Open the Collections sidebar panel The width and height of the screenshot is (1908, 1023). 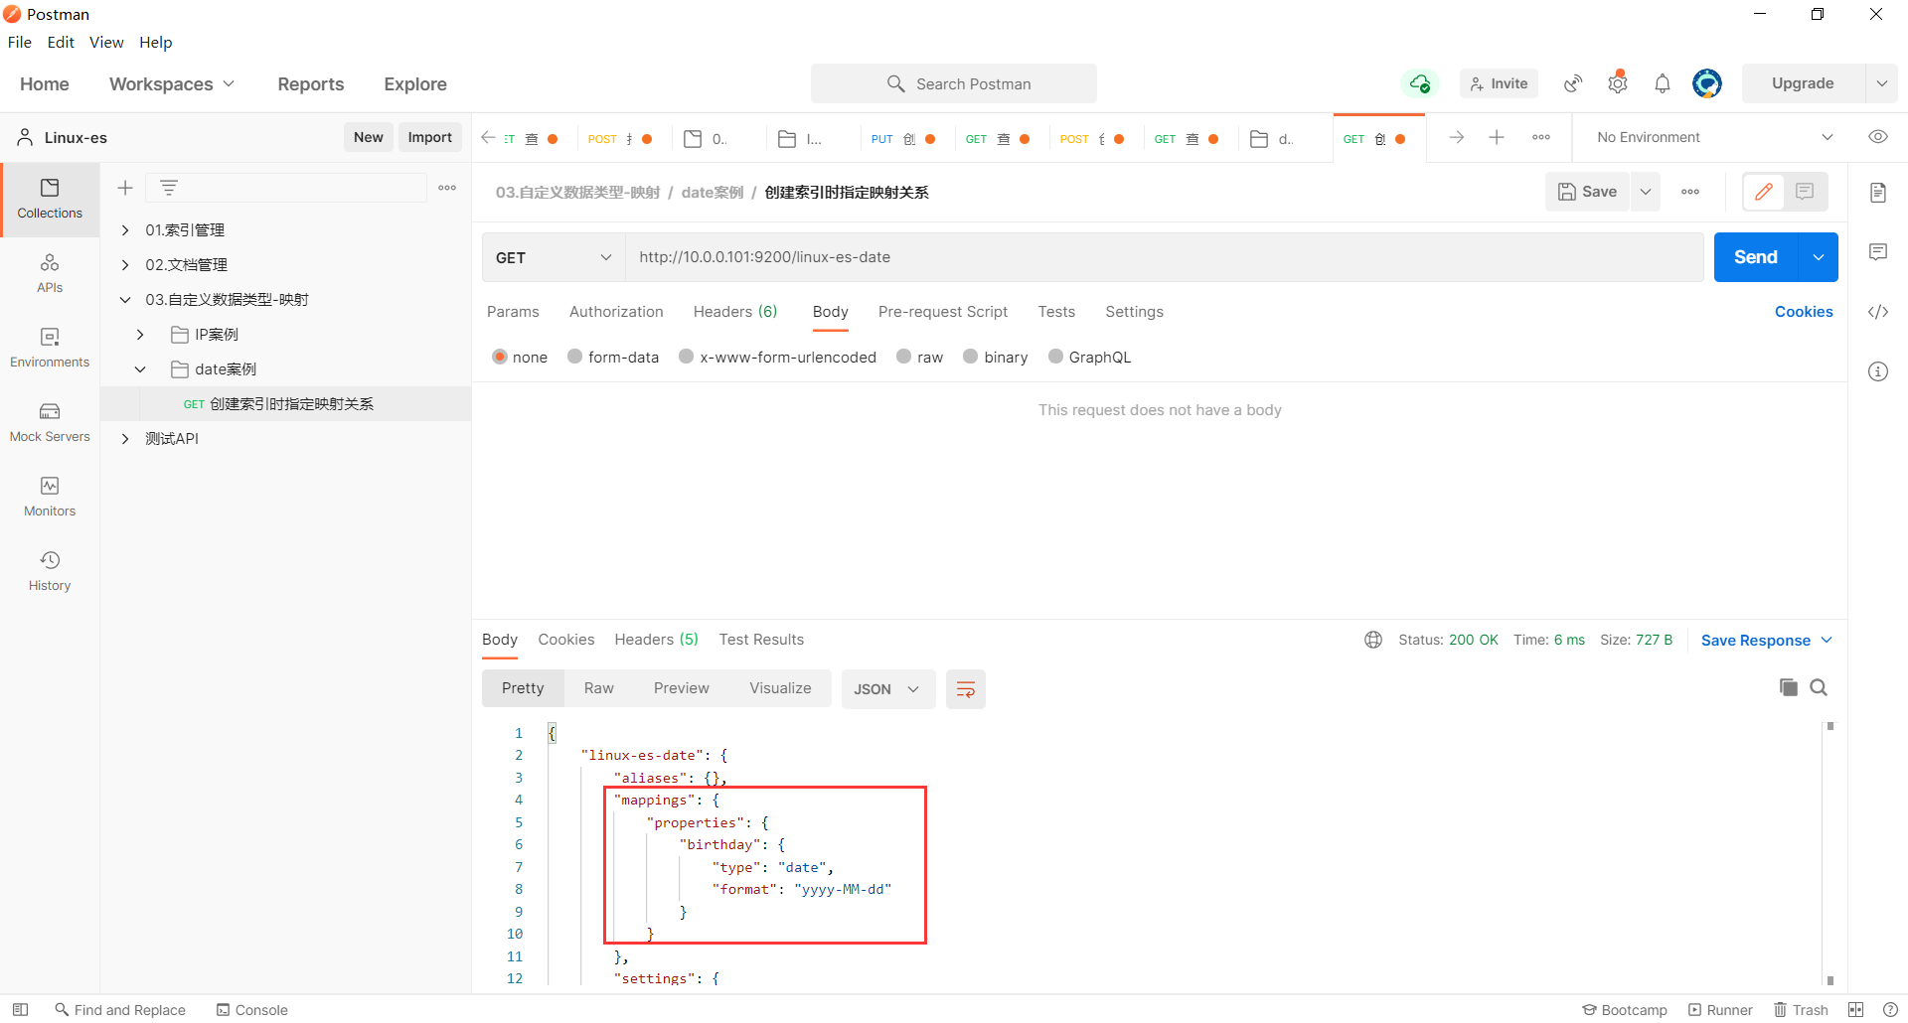click(x=50, y=199)
